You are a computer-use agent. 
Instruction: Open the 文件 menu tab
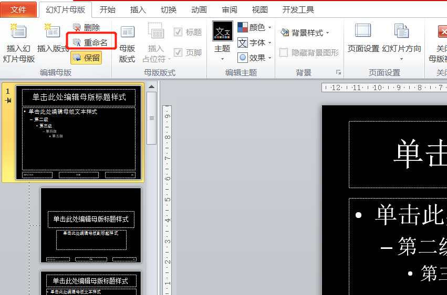tap(19, 9)
